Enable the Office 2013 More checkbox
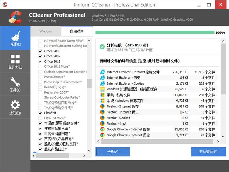Screen dimensions: 229x172 (x=40, y=66)
